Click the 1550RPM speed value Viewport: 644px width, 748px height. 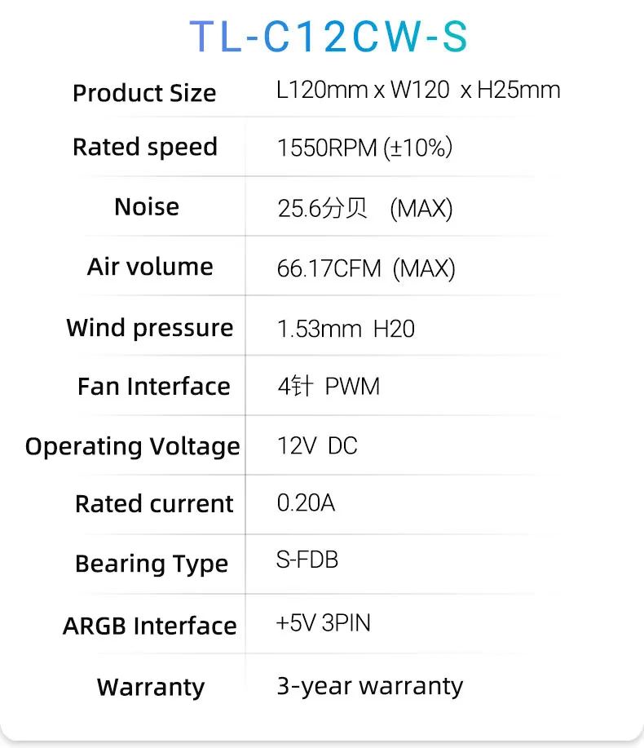pos(364,148)
